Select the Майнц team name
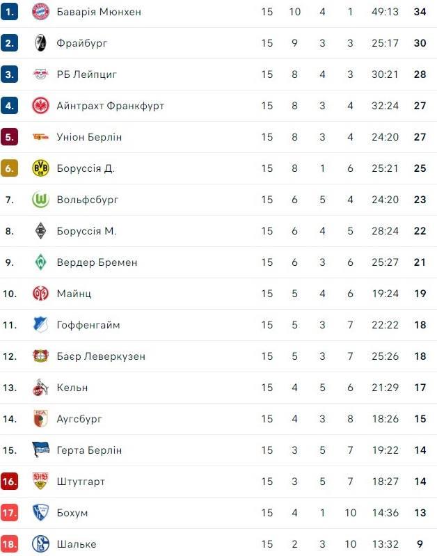 coord(74,294)
